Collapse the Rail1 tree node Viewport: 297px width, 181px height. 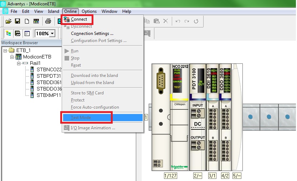tap(19, 63)
